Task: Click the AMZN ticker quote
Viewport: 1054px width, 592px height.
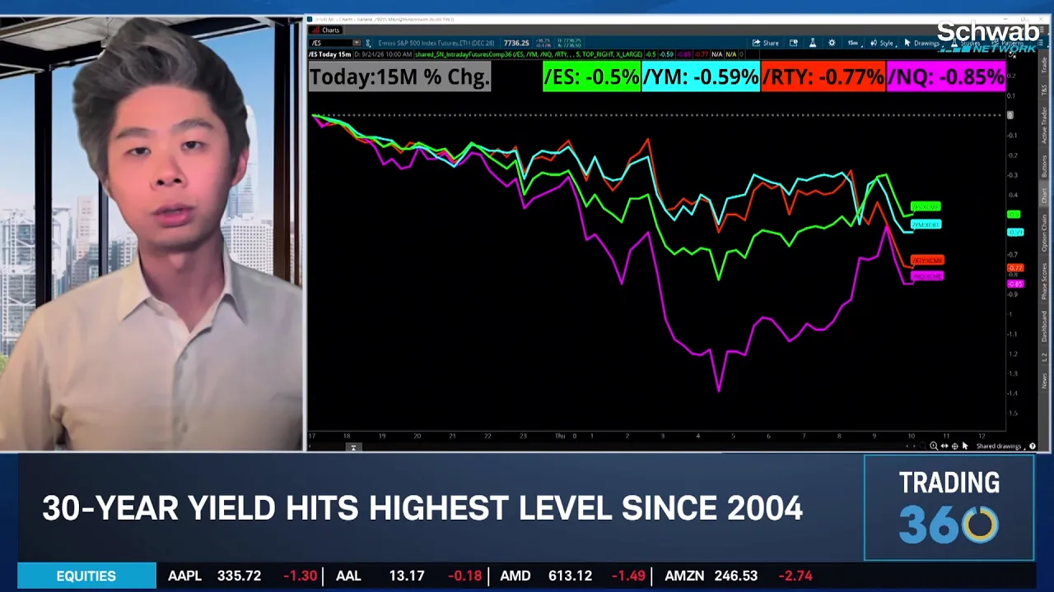Action: point(739,576)
